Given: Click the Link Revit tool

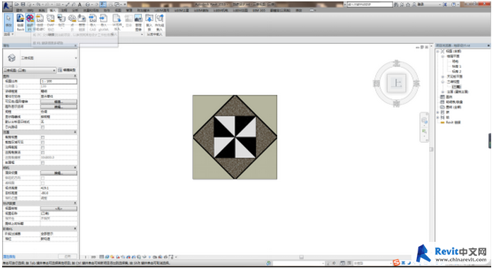Looking at the screenshot, I should click(x=20, y=23).
